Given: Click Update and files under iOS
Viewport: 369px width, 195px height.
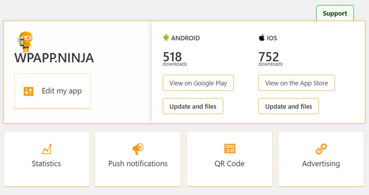Looking at the screenshot, I should (x=289, y=106).
